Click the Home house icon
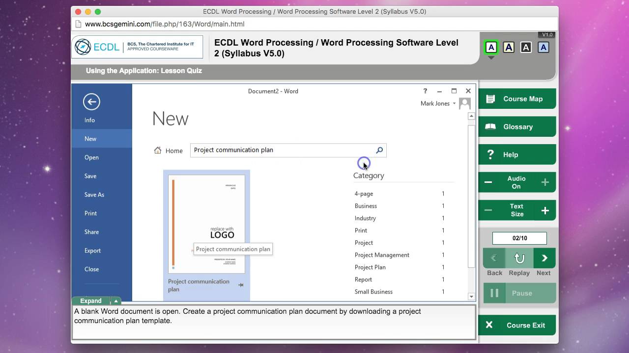 click(158, 151)
